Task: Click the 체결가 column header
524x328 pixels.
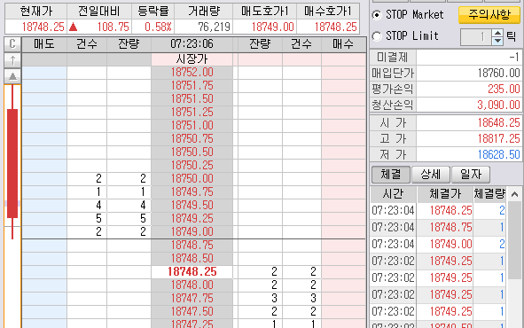Action: click(x=445, y=194)
